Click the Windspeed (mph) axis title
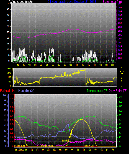This screenshot has width=129, height=154. click(x=21, y=1)
